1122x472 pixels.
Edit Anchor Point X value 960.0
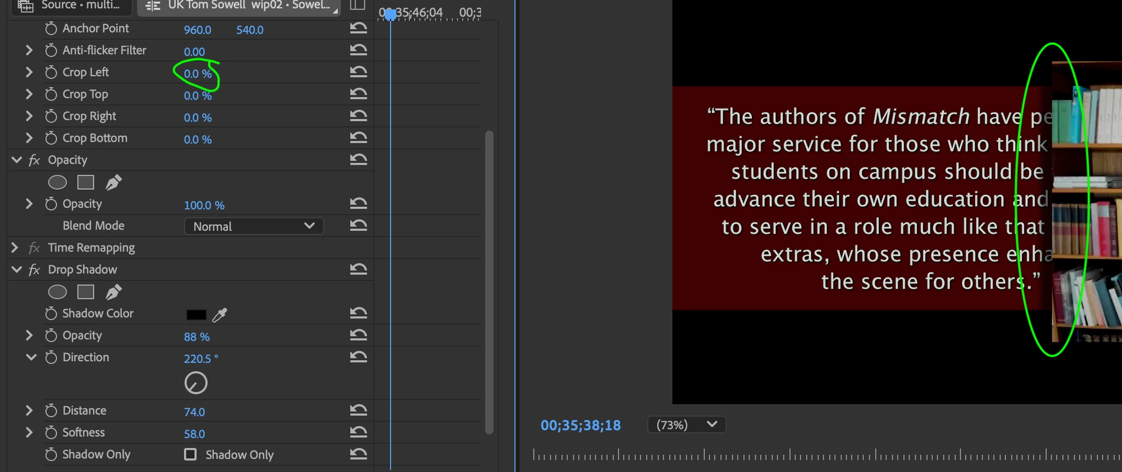pos(198,30)
